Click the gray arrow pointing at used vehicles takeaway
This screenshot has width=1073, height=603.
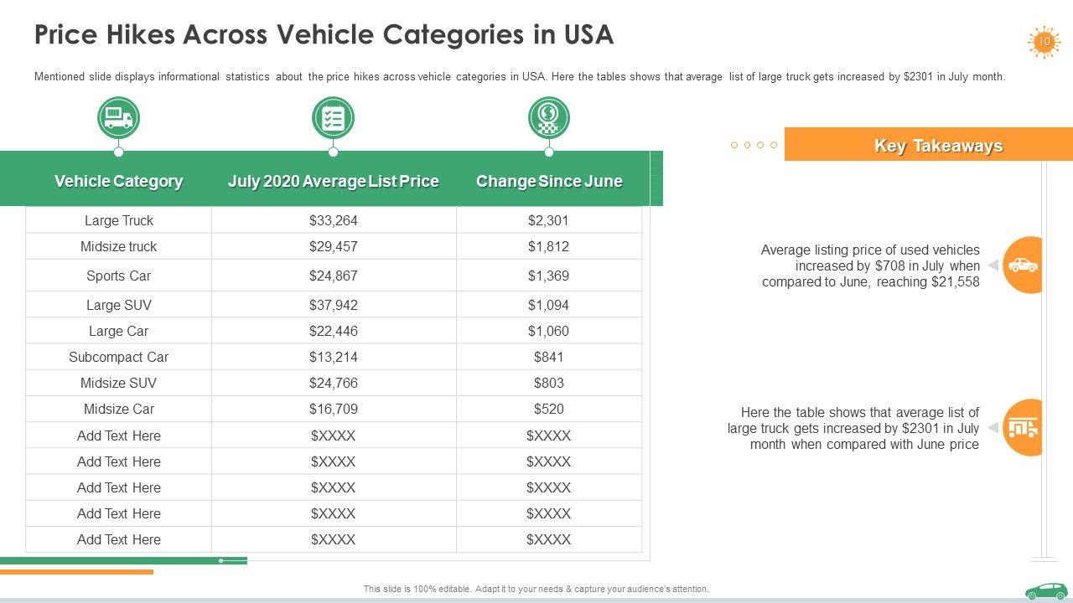point(993,265)
